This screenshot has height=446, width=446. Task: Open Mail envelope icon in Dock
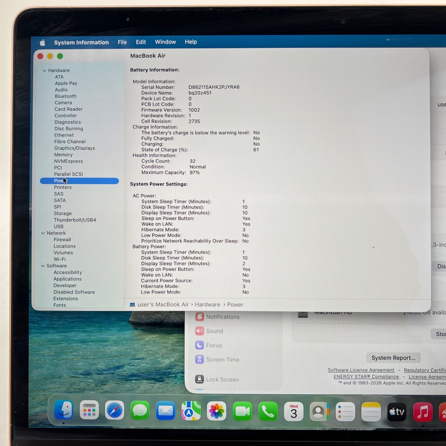pyautogui.click(x=166, y=411)
